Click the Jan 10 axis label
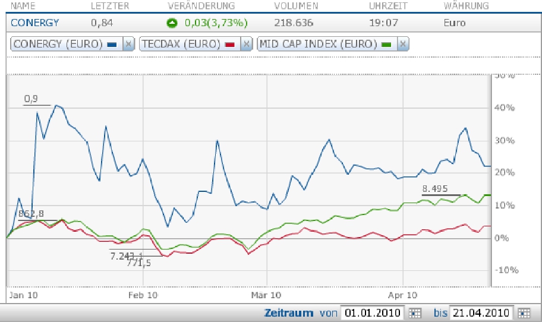 click(x=24, y=295)
